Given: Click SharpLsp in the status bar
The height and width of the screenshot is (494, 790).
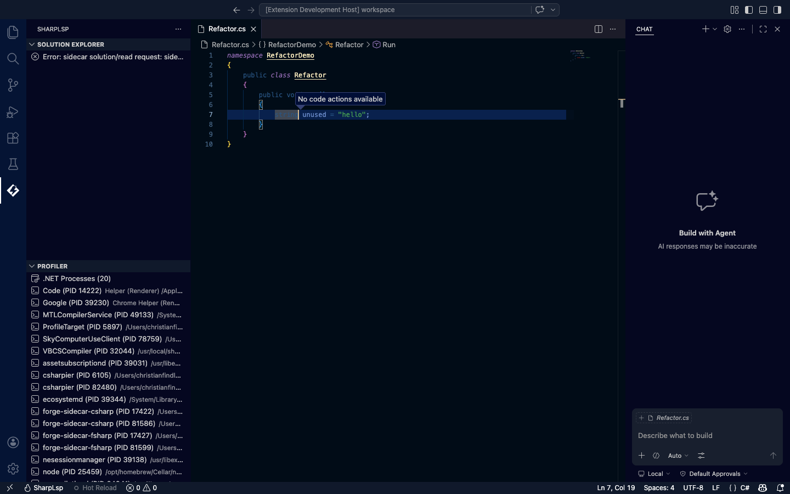Looking at the screenshot, I should pyautogui.click(x=43, y=487).
